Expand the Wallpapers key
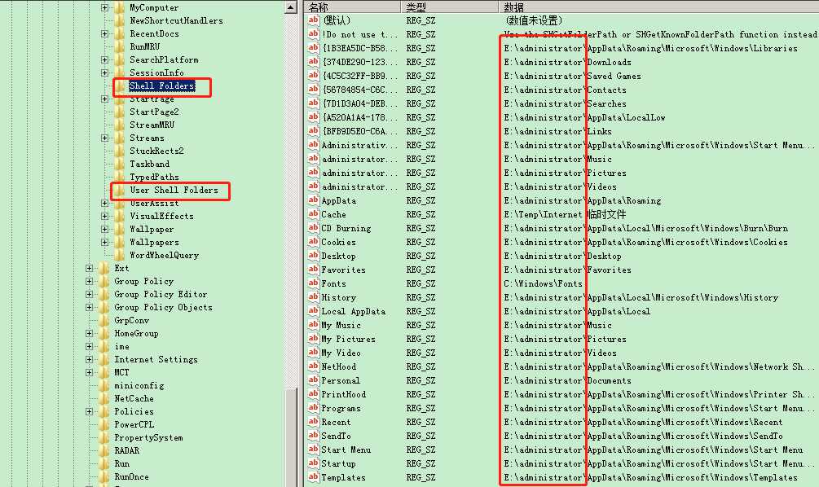 point(104,242)
